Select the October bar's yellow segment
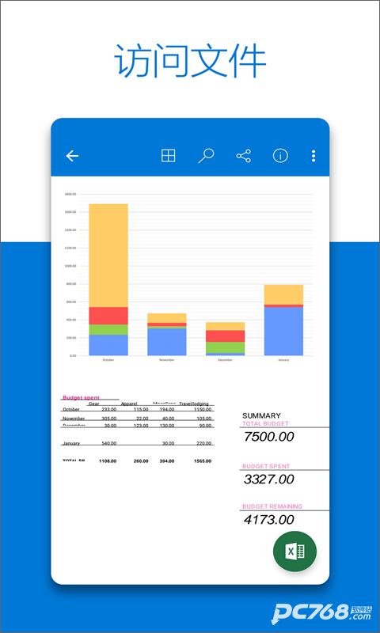Viewport: 380px width, 633px height. [x=108, y=255]
